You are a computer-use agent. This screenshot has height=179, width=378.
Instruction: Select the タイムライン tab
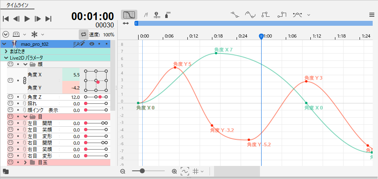tap(17, 5)
